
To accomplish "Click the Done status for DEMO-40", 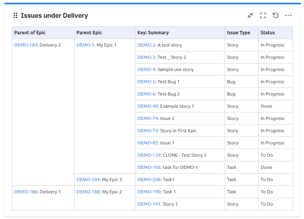I will 266,106.
